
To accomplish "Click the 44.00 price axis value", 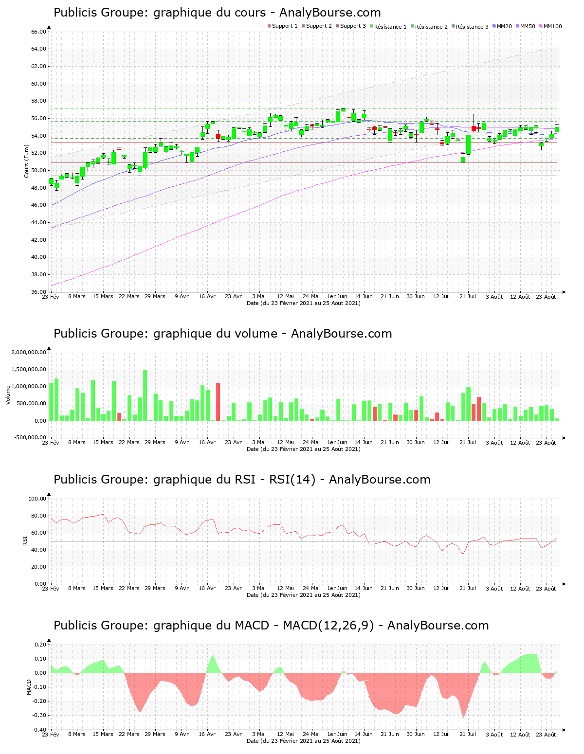I will (x=38, y=222).
